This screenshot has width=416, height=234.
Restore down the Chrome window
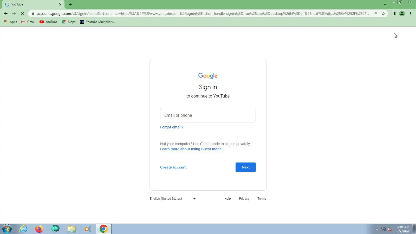(401, 2)
